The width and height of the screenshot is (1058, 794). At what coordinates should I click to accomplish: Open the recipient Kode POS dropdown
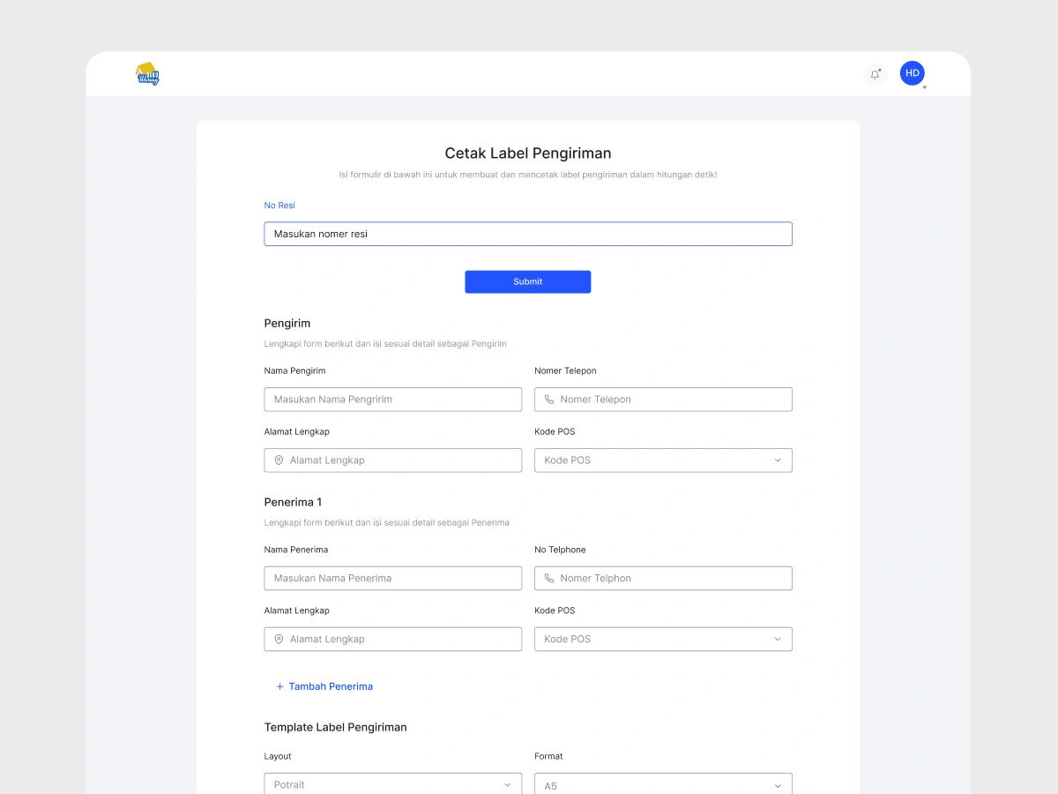(663, 640)
